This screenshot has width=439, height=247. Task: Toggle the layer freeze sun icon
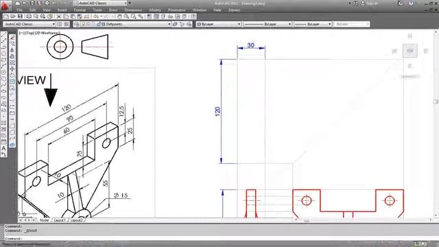88,24
